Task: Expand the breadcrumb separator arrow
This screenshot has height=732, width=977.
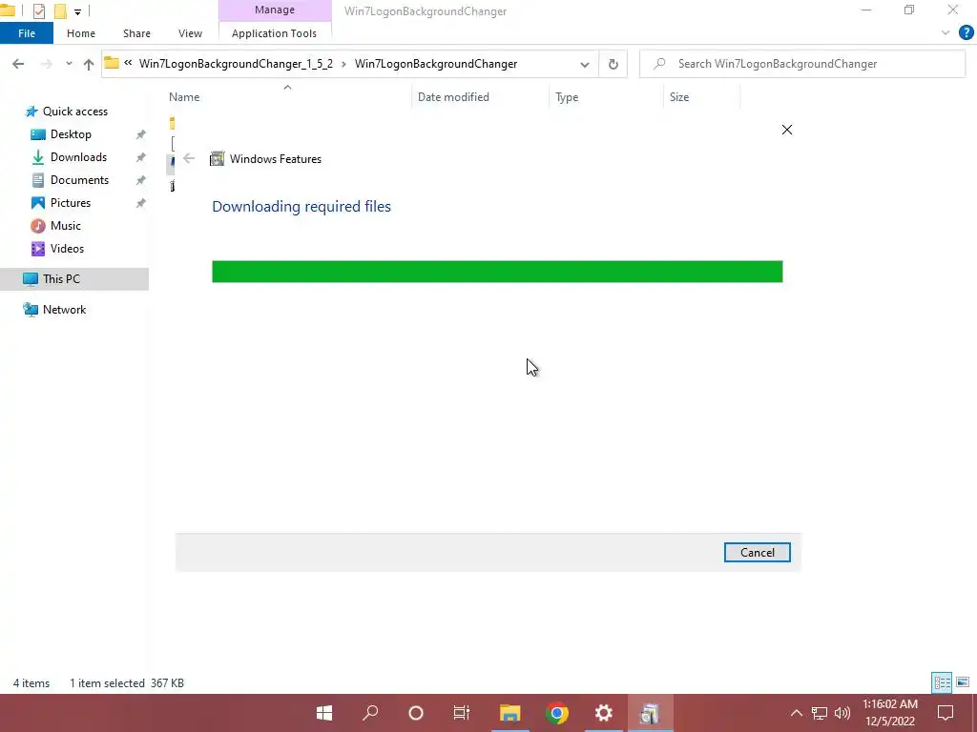Action: tap(343, 64)
